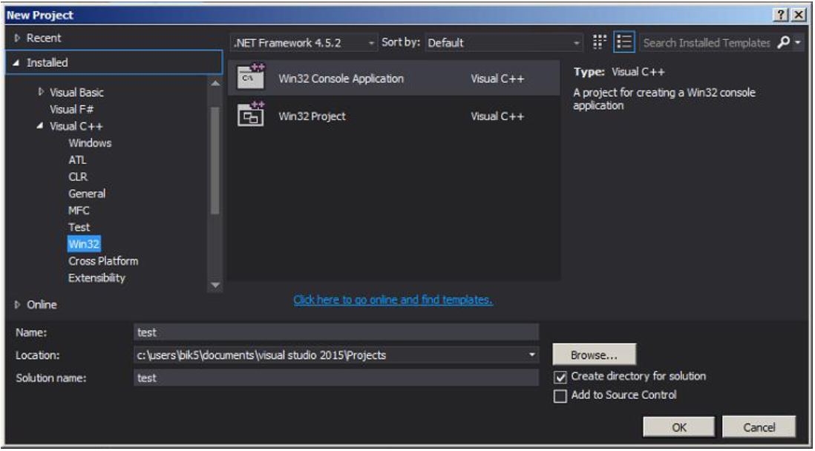The width and height of the screenshot is (815, 451).
Task: Select the Windows category under Visual C++
Action: (90, 143)
